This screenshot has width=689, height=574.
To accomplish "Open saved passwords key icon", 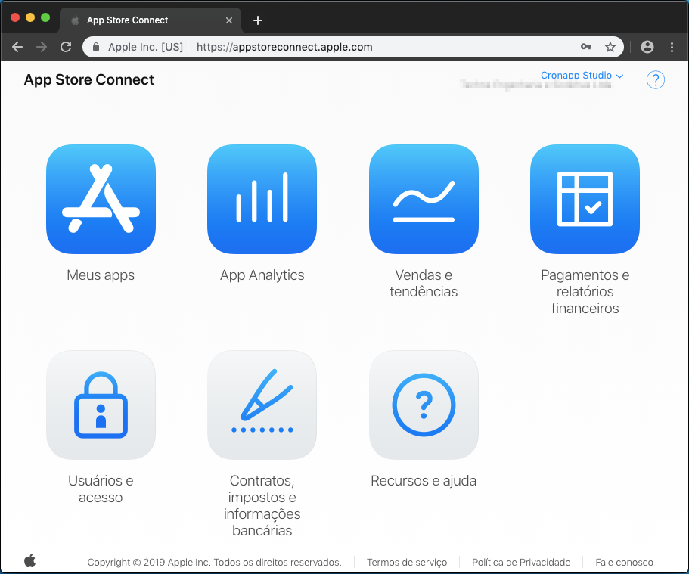I will [585, 47].
